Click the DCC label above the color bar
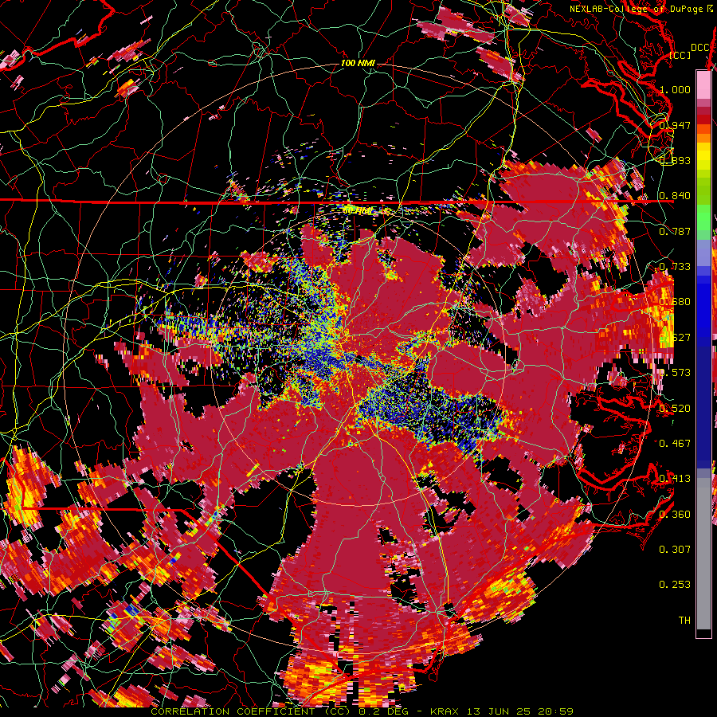This screenshot has width=717, height=717. pos(699,47)
